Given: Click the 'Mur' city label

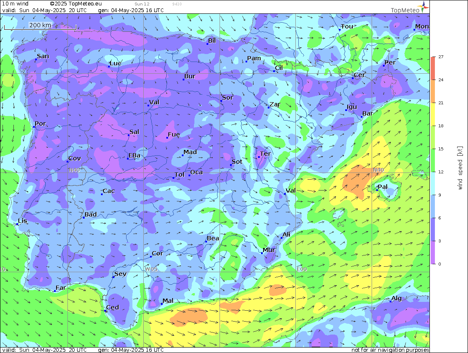Looking at the screenshot, I should (269, 250).
